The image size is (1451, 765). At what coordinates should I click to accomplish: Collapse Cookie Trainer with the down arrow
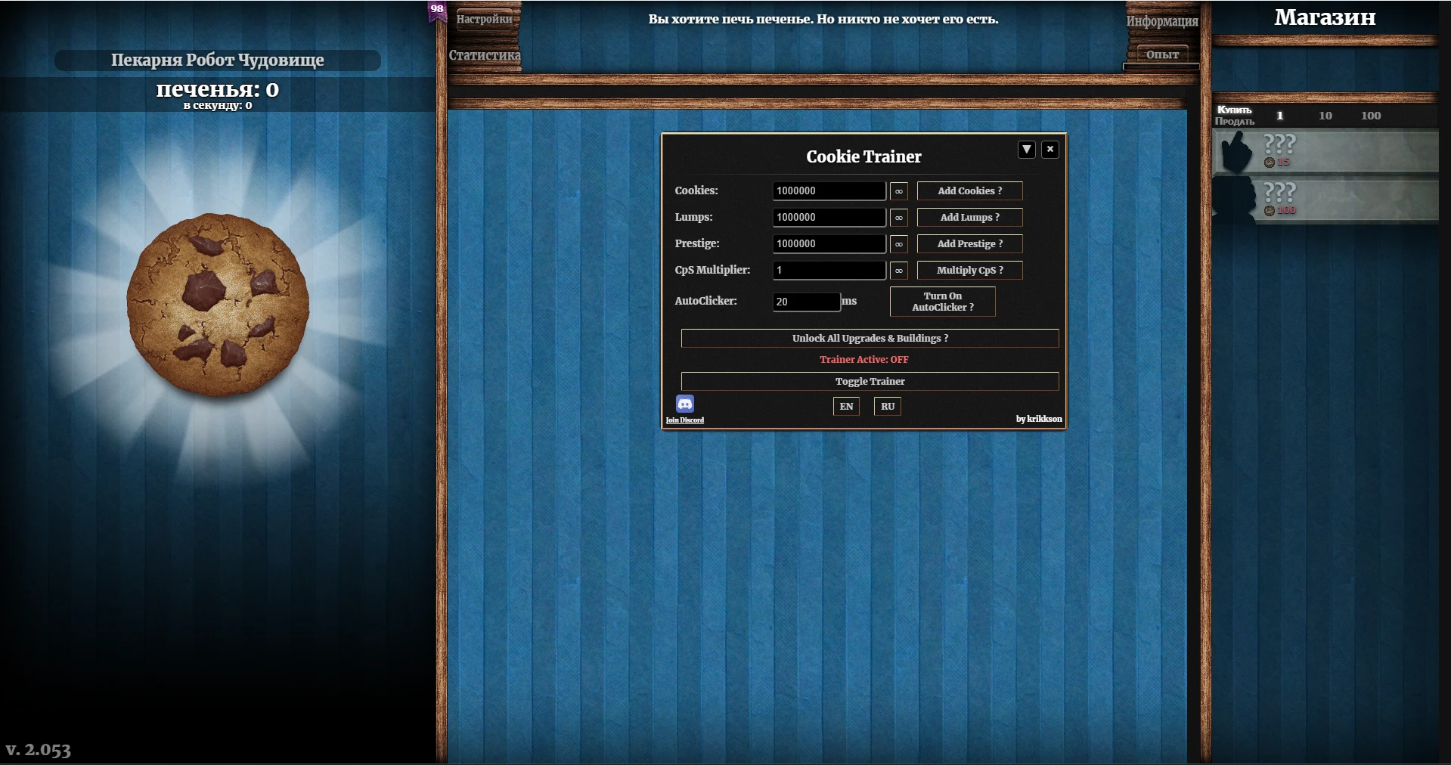click(x=1026, y=149)
